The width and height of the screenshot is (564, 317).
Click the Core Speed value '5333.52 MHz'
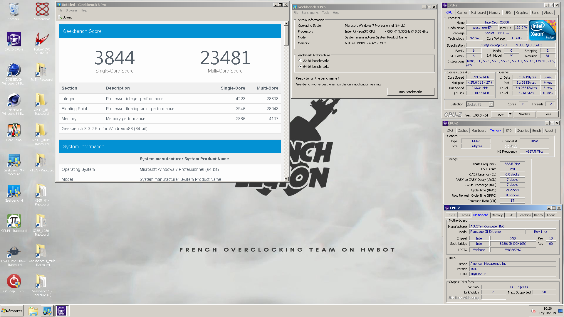click(480, 77)
